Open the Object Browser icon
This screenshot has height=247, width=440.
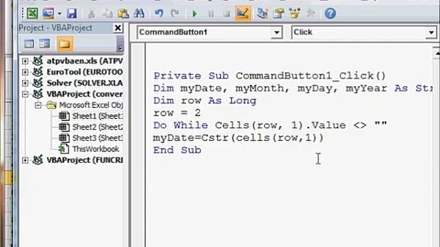tap(294, 14)
